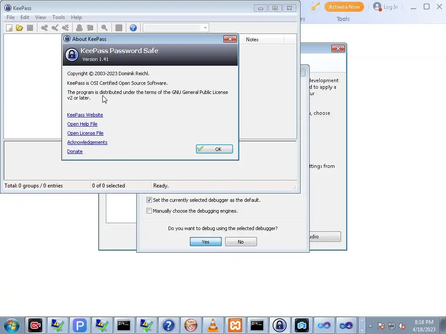Viewport: 446px width, 334px height.
Task: Open the View menu in KeePass
Action: point(41,17)
